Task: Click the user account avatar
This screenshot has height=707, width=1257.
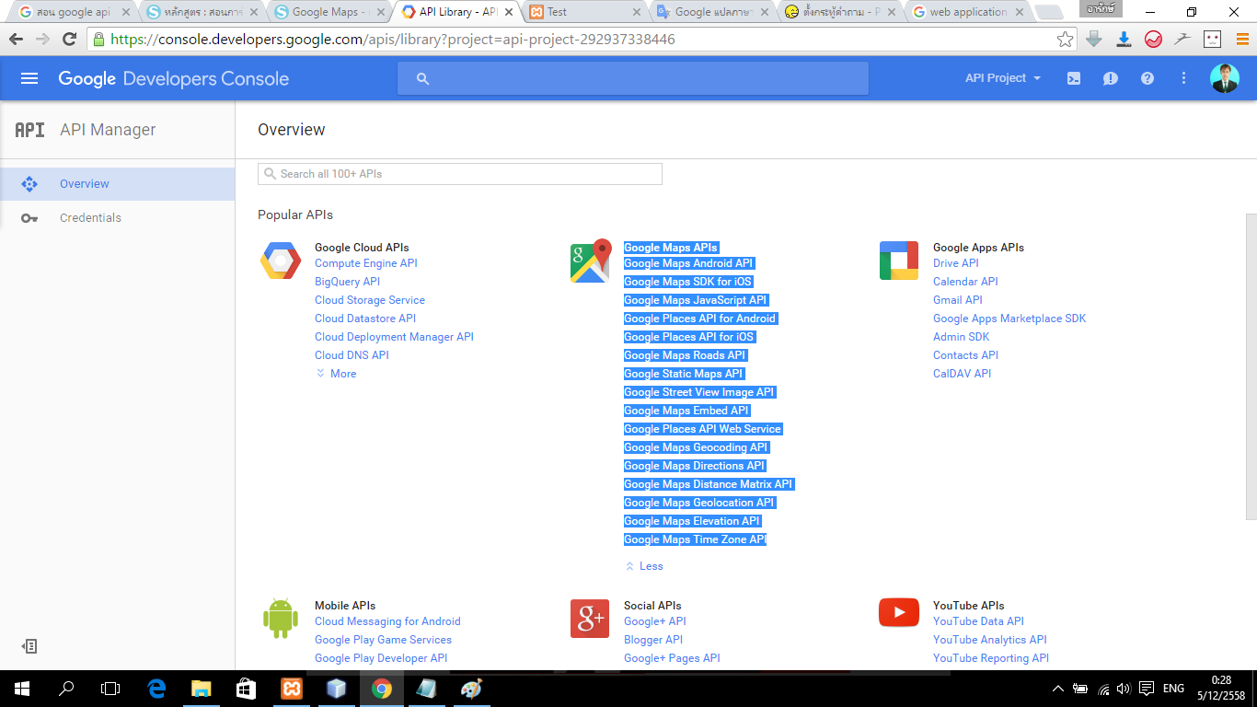Action: click(1225, 78)
